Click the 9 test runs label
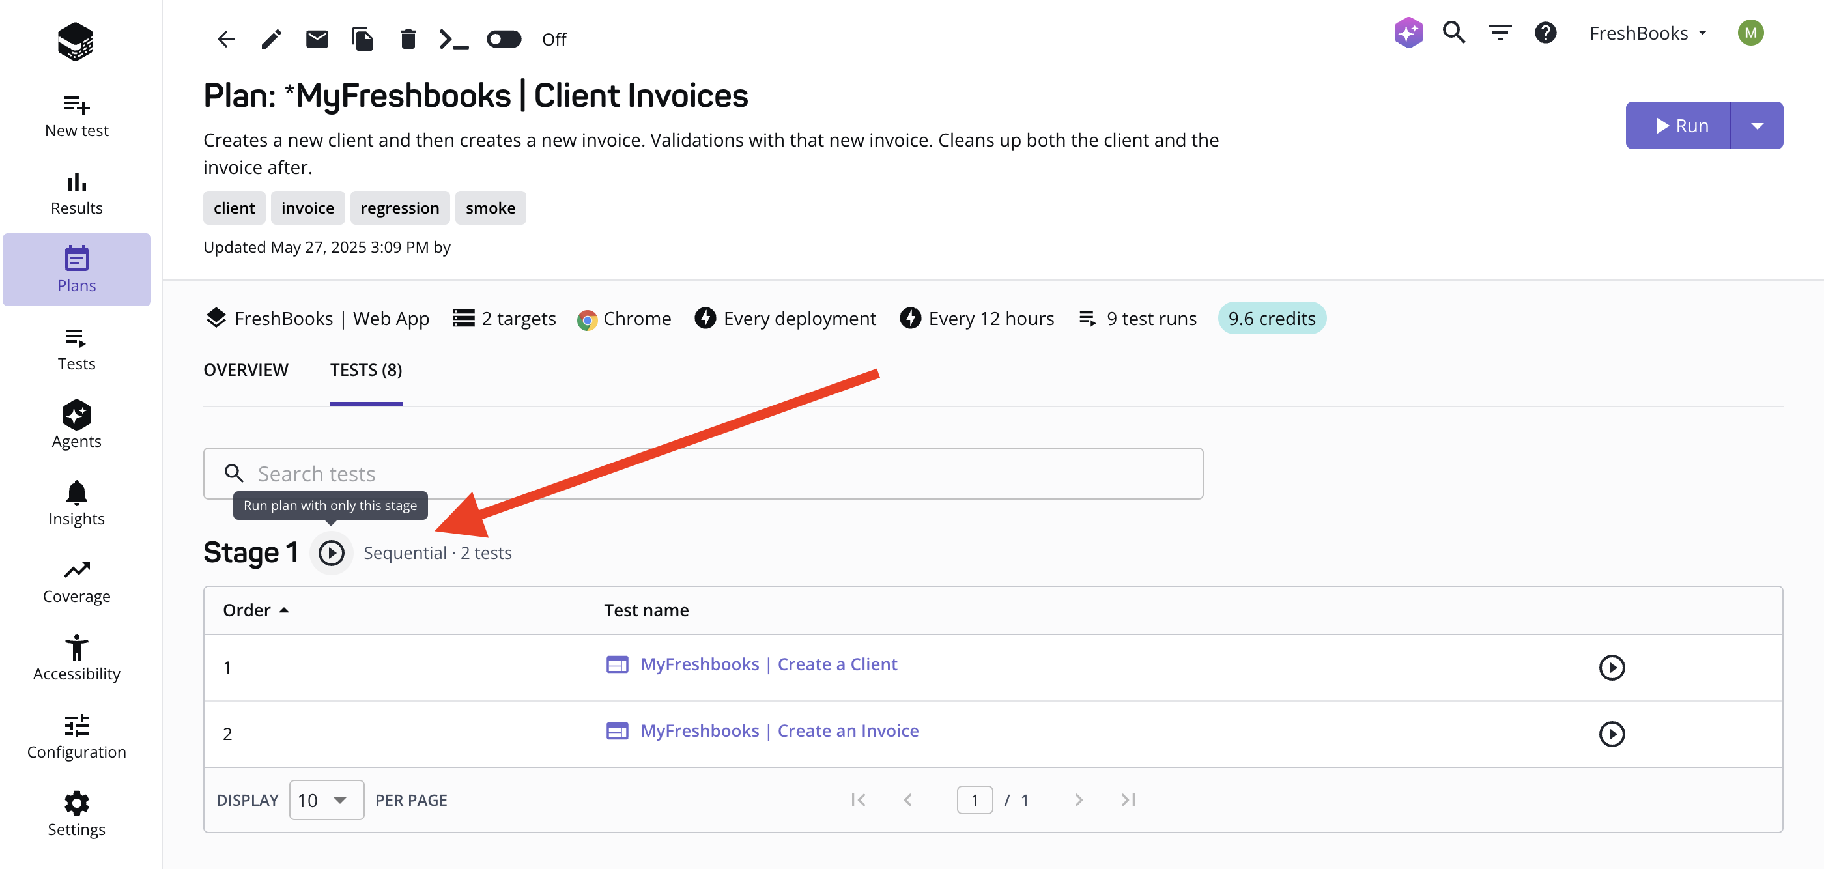The width and height of the screenshot is (1824, 869). point(1138,319)
